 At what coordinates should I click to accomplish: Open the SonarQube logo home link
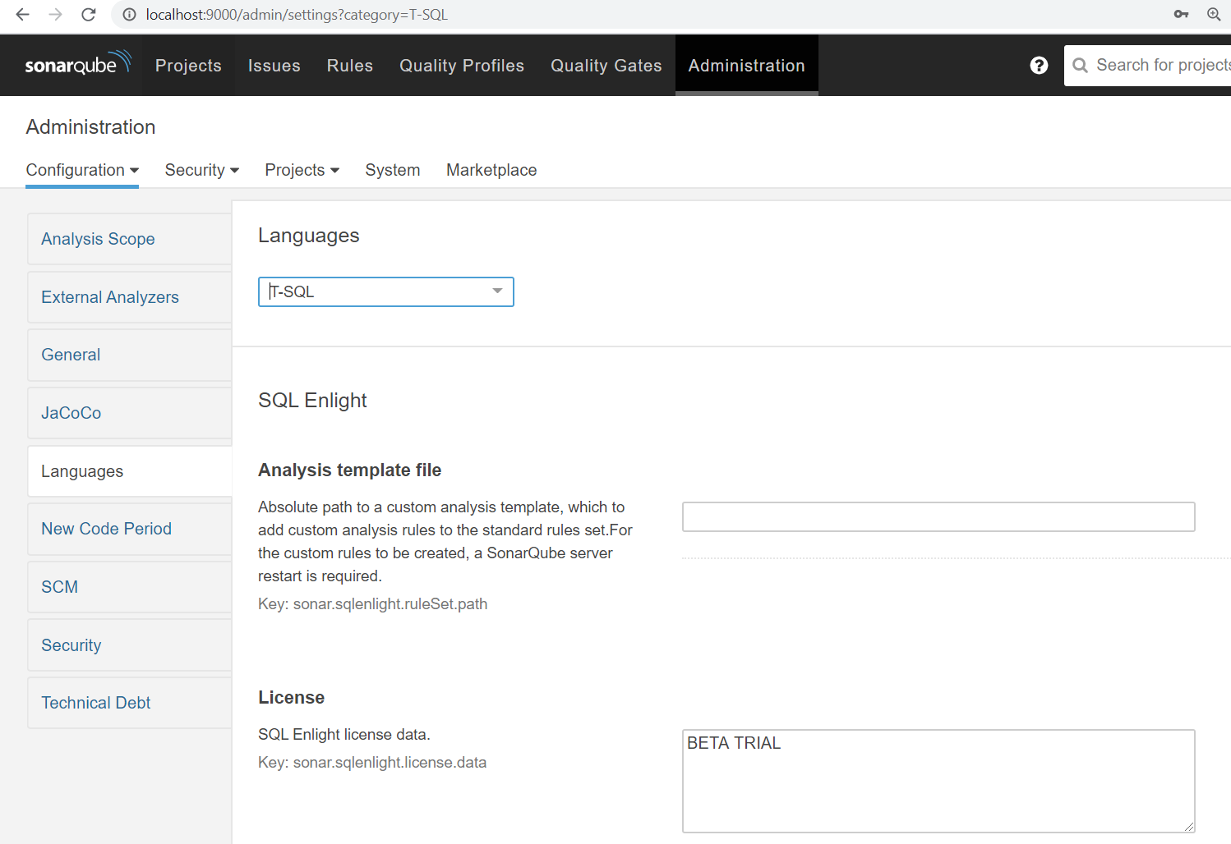(x=78, y=64)
